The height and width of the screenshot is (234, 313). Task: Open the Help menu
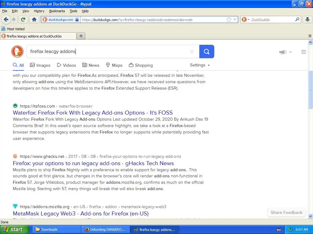coord(85,11)
